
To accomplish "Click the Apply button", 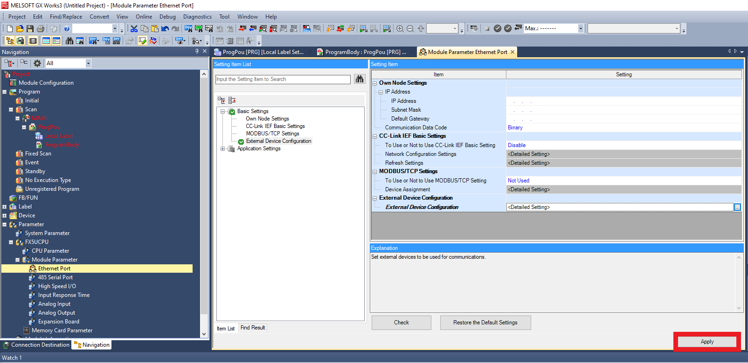I will click(x=707, y=342).
